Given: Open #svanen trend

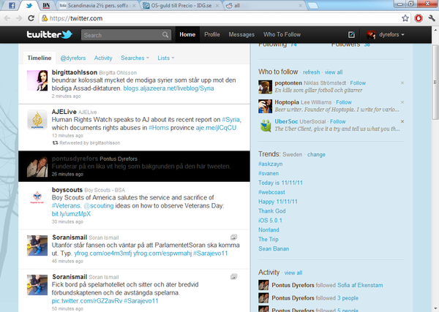Looking at the screenshot, I should pyautogui.click(x=269, y=173).
